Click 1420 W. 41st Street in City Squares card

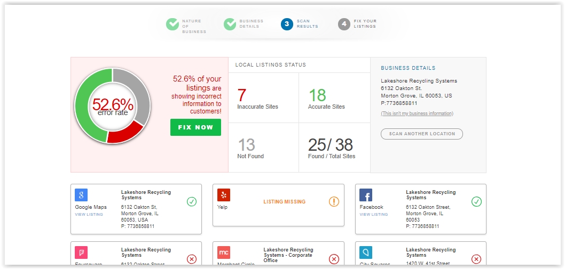pos(428,264)
